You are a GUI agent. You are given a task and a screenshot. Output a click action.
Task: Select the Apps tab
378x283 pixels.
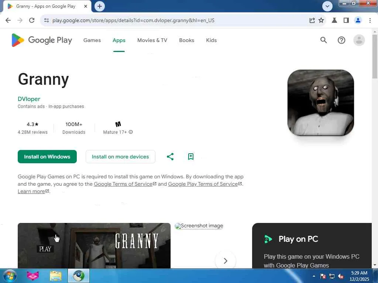[x=119, y=40]
